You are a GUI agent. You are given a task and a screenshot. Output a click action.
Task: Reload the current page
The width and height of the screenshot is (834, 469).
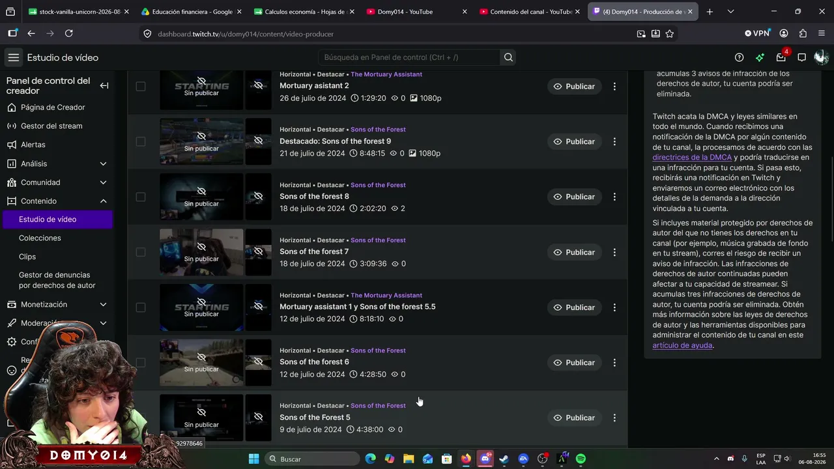coord(69,33)
